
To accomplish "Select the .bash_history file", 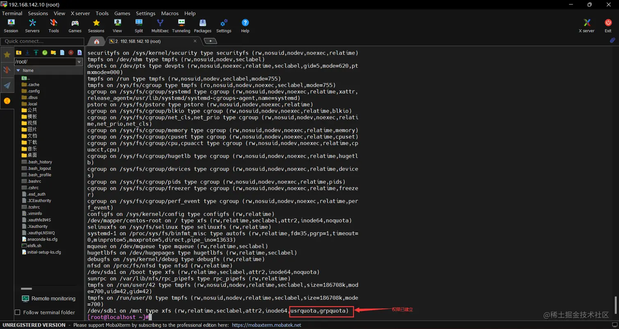I will [x=37, y=162].
